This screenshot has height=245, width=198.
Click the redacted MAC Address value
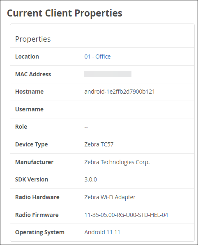pyautogui.click(x=108, y=74)
